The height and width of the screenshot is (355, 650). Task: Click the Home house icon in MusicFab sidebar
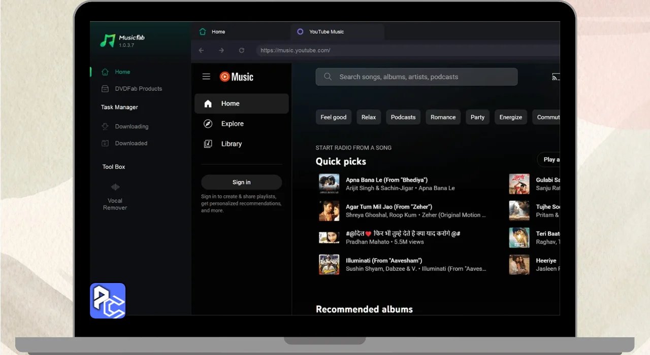point(105,72)
